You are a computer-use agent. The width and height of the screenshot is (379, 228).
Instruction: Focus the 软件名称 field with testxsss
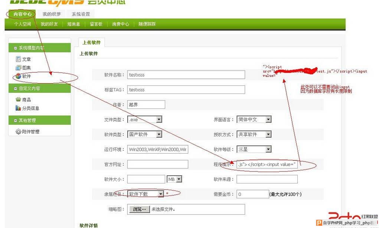(186, 75)
